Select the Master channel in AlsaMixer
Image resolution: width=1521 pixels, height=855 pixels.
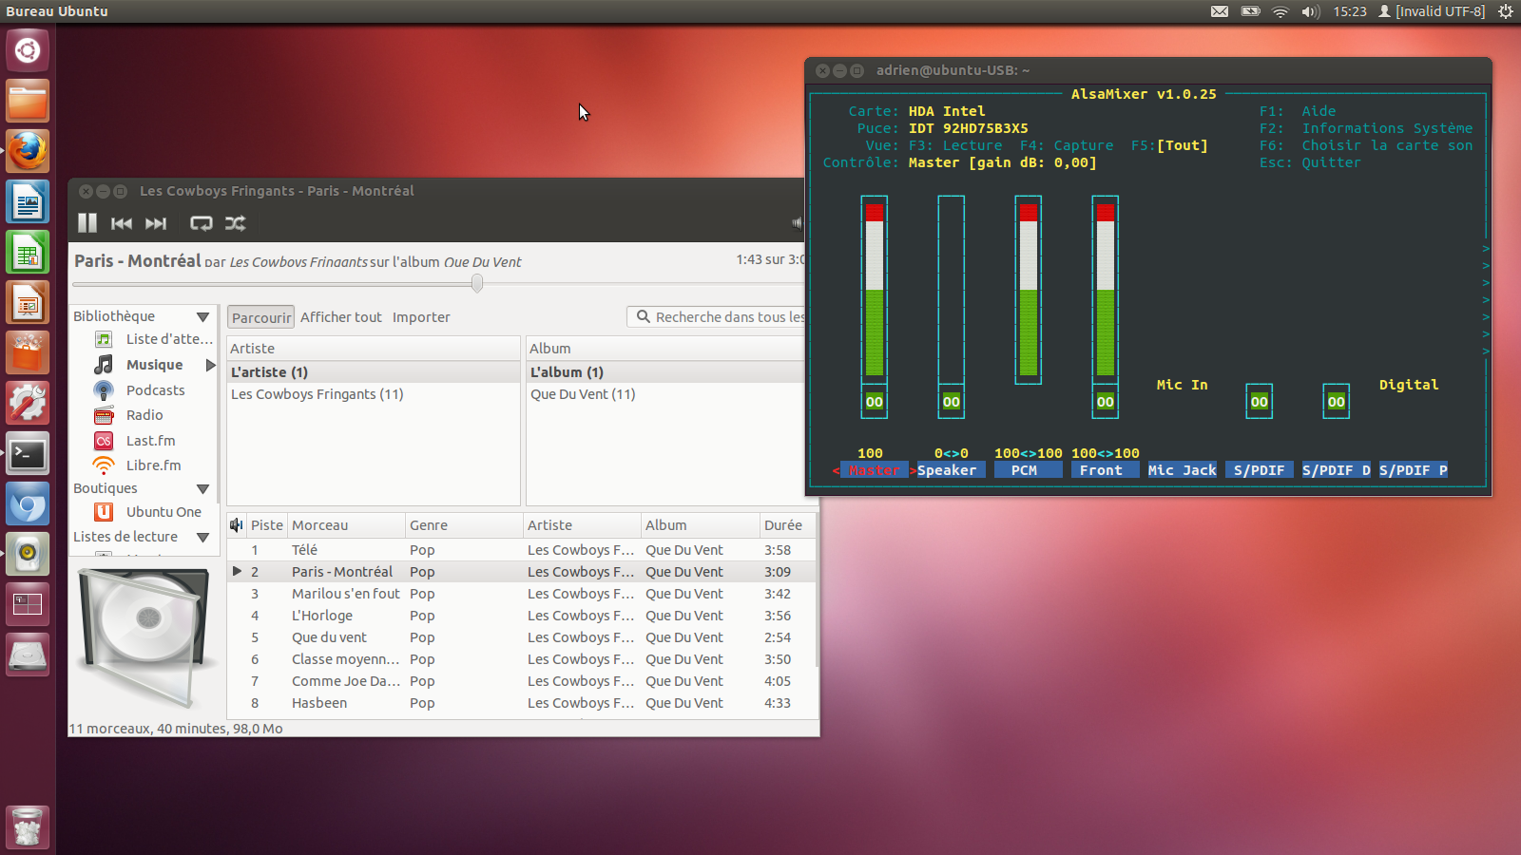point(874,470)
